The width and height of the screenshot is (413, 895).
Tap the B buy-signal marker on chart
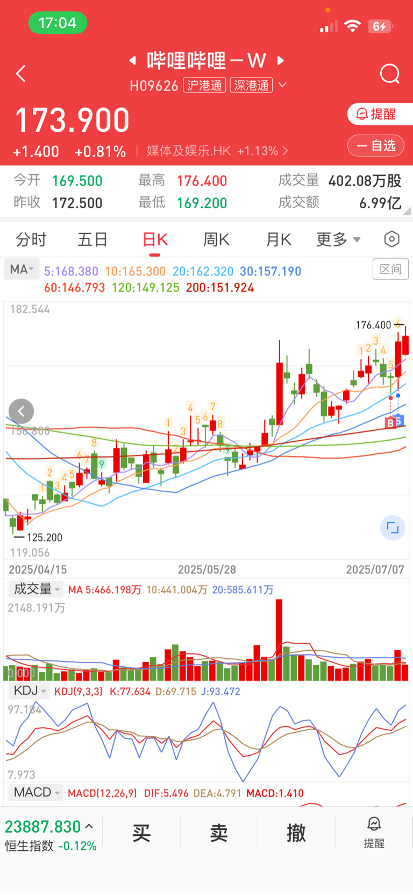(390, 423)
